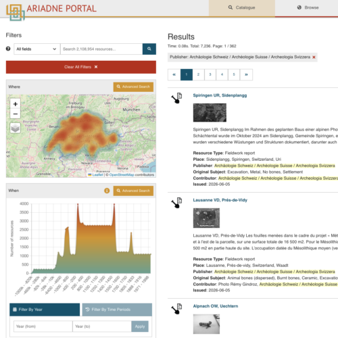Open the Leaflet attribution link
The height and width of the screenshot is (338, 338).
pyautogui.click(x=97, y=174)
